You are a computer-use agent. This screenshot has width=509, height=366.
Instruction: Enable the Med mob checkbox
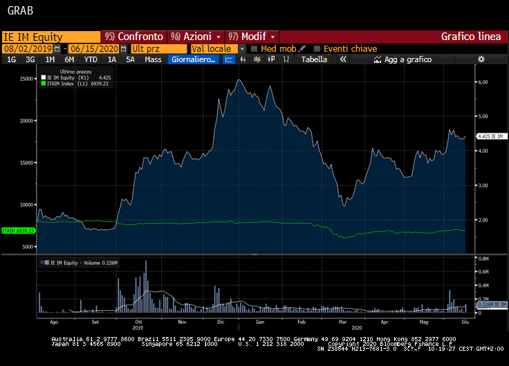pos(254,48)
